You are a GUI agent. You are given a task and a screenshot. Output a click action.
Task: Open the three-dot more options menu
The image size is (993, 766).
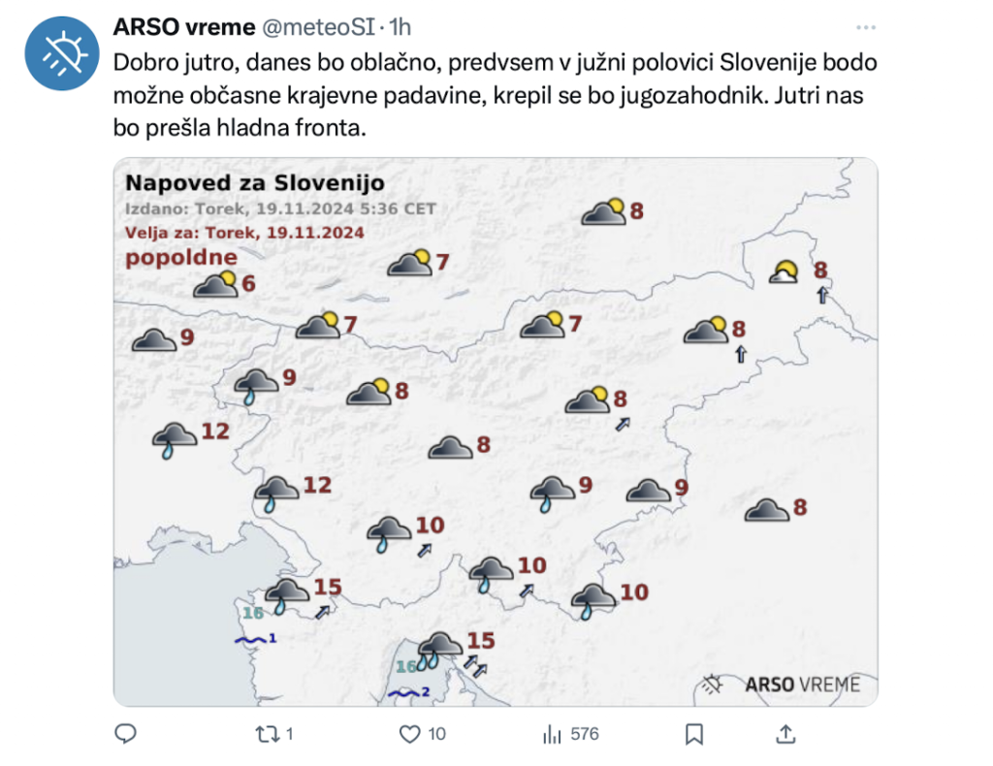click(x=866, y=27)
